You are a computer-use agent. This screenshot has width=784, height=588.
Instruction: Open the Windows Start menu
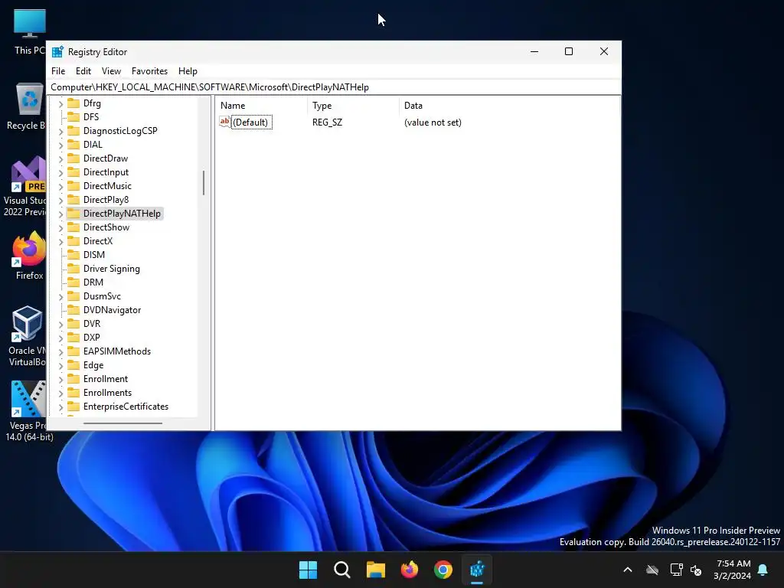click(308, 570)
